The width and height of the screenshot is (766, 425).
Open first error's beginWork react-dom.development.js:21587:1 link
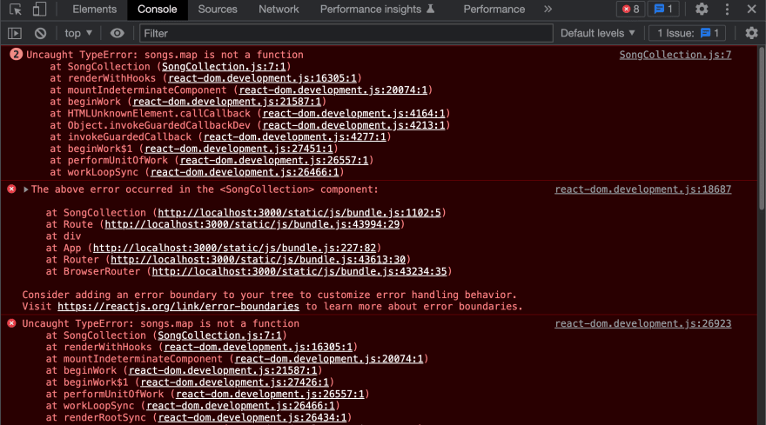(227, 102)
